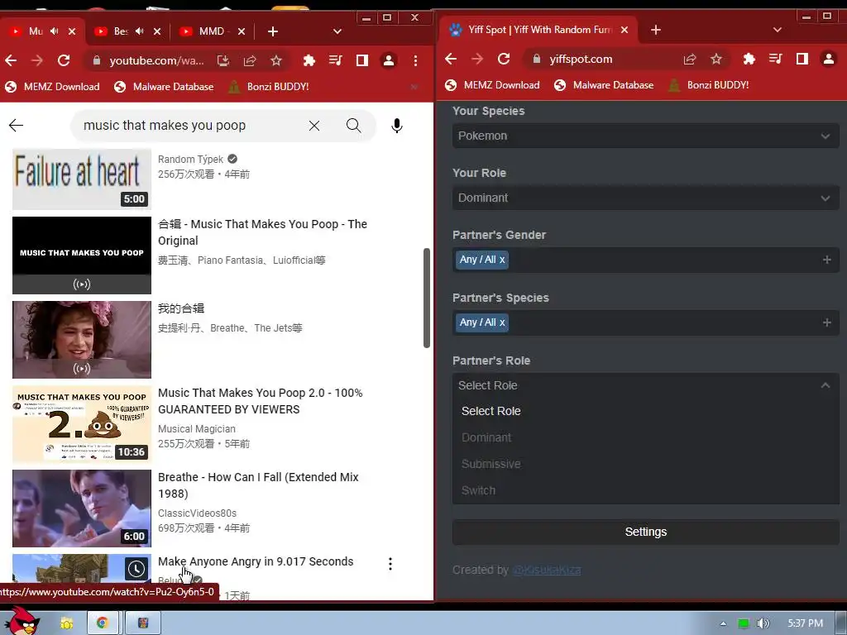This screenshot has width=847, height=635.
Task: Mute the second tab 'Bes' speaker icon
Action: [139, 31]
